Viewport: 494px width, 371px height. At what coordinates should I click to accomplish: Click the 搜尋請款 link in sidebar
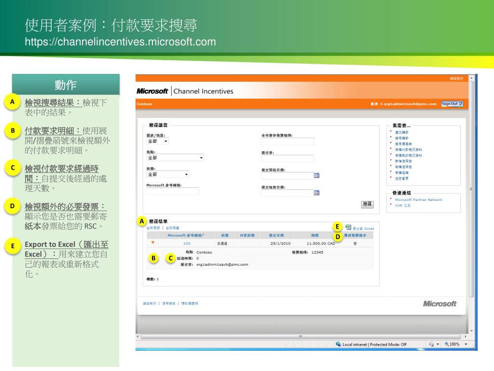pyautogui.click(x=402, y=138)
